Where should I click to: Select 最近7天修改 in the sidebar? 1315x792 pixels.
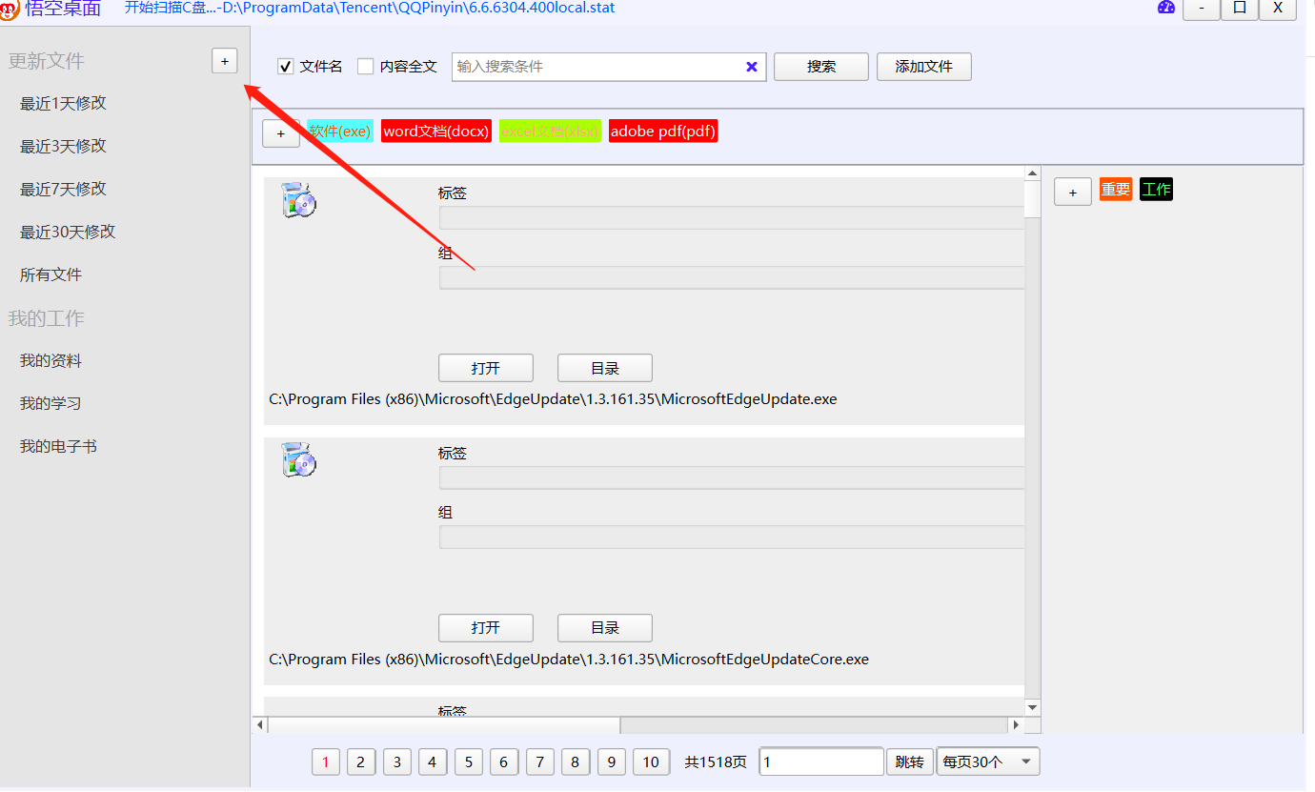(x=63, y=190)
